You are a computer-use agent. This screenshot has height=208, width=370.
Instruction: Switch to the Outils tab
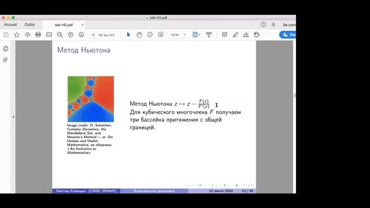tap(29, 24)
